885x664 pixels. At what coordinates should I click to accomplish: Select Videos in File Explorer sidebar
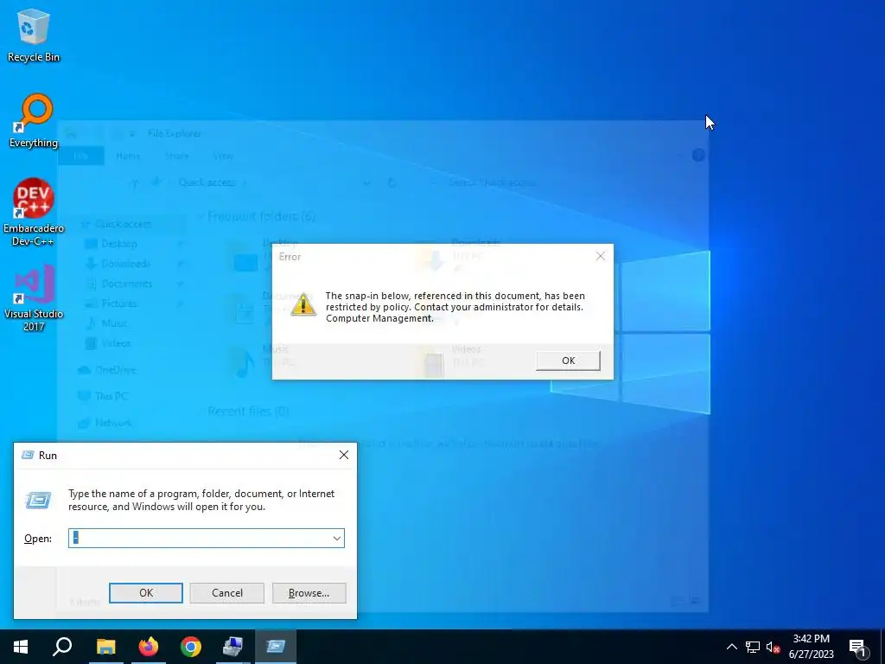[116, 343]
